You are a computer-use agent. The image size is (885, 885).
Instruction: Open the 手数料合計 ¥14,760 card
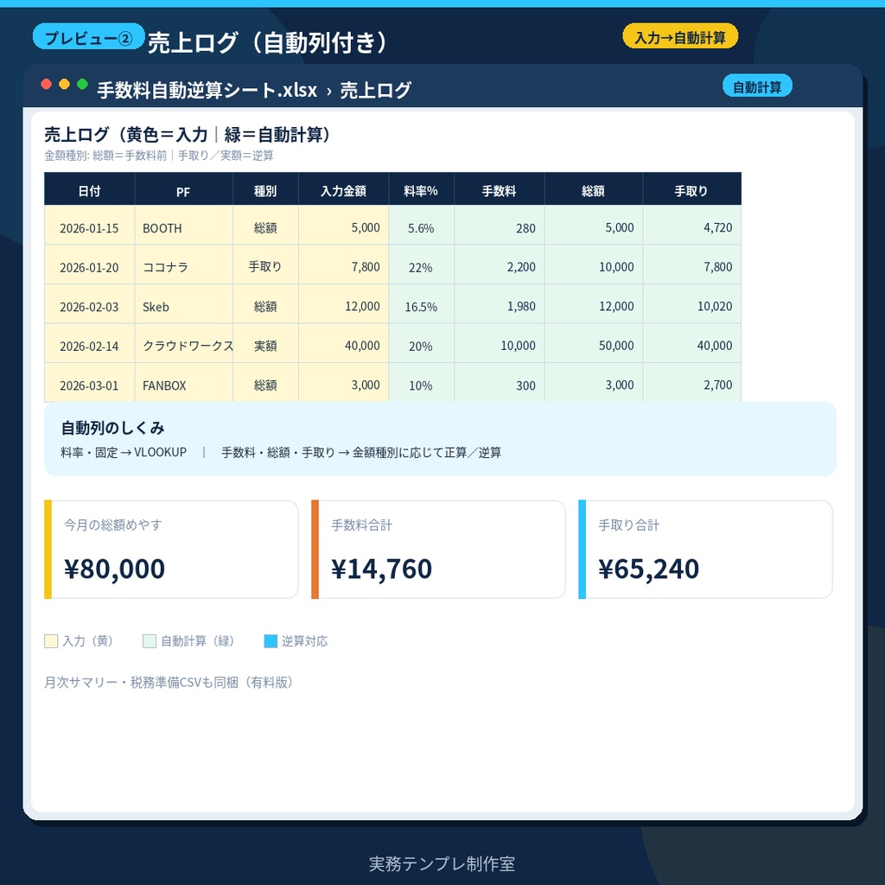[438, 549]
